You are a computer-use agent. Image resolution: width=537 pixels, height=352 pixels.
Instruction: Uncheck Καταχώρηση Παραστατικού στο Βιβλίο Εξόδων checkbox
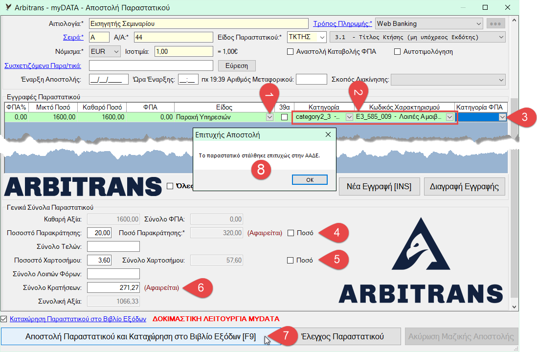click(4, 319)
